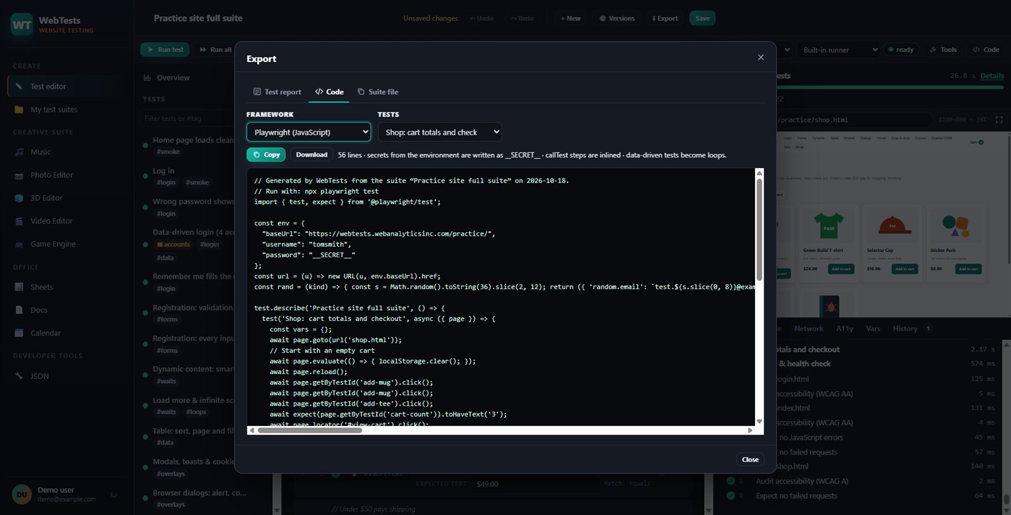
Task: Open the Details link
Action: click(x=992, y=76)
